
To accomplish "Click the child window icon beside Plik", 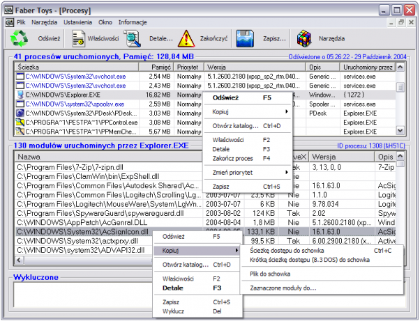I will 9,22.
